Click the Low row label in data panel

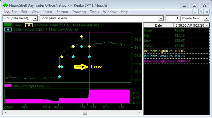(x=148, y=41)
